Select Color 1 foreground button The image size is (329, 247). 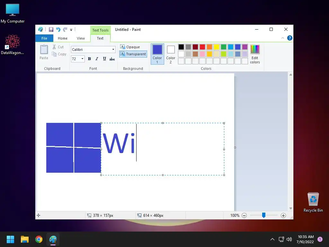click(157, 54)
